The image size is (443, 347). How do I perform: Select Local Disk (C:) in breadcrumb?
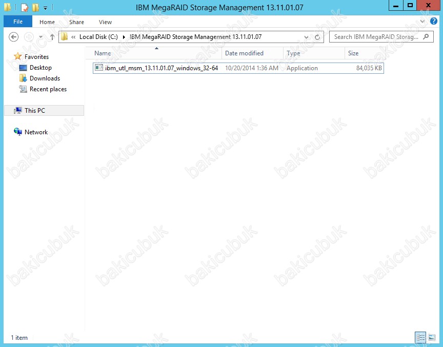tap(98, 37)
